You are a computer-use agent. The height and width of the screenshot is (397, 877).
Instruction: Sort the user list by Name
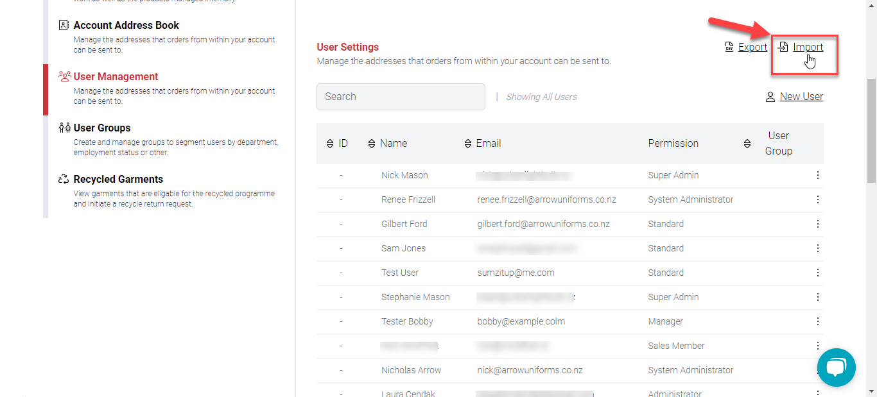coord(371,144)
